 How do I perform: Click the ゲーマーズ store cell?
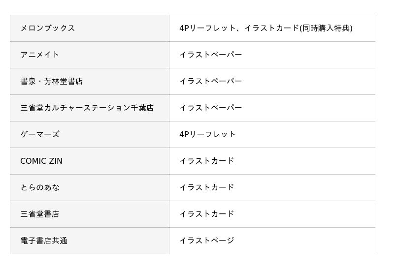coord(40,134)
